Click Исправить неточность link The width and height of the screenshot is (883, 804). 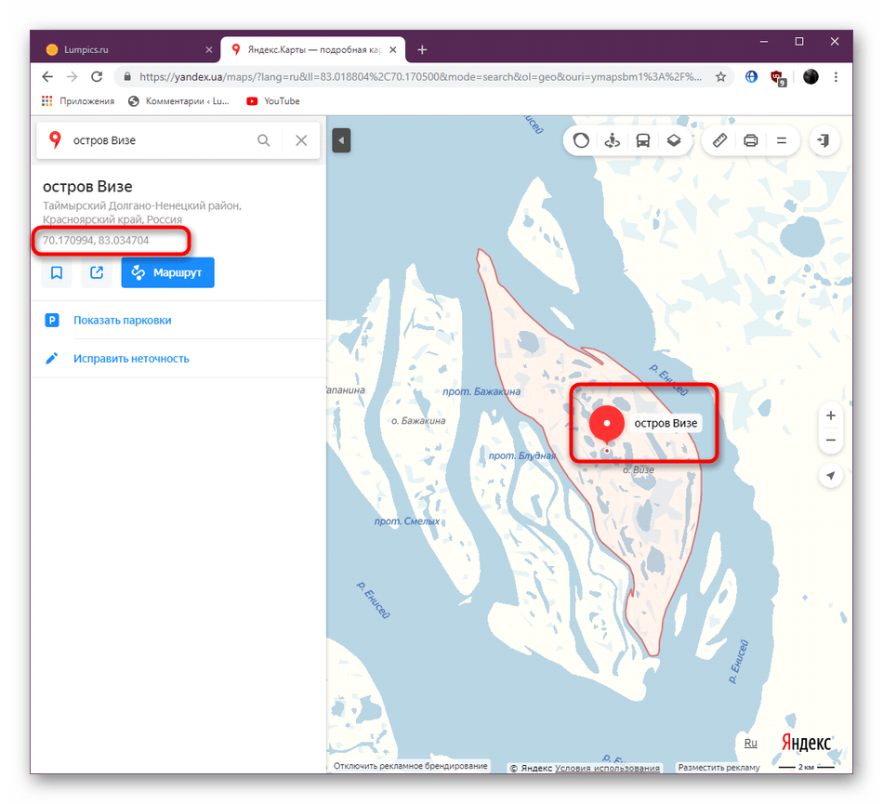pos(131,359)
